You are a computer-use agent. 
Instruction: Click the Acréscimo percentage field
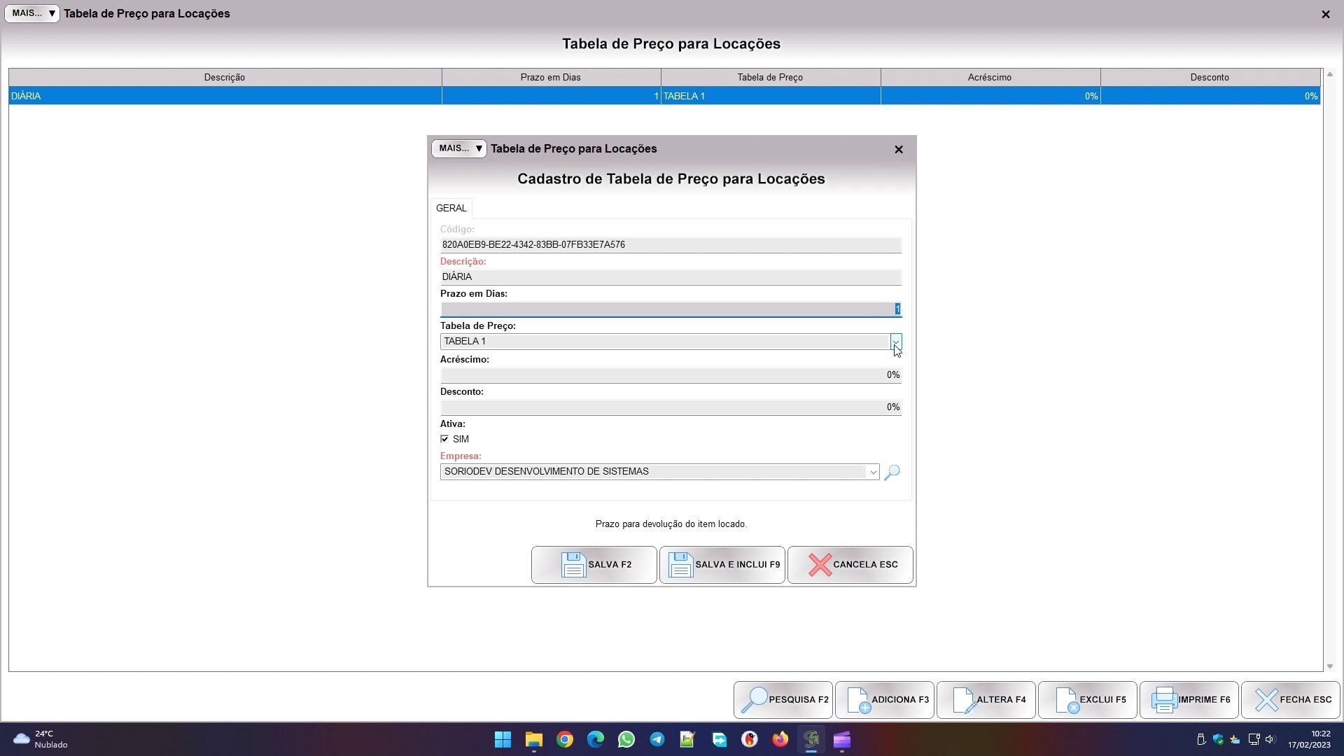(x=670, y=375)
